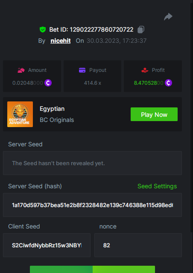The width and height of the screenshot is (193, 273).
Task: Click the coin icon beside profit 8.470528
Action: (168, 83)
